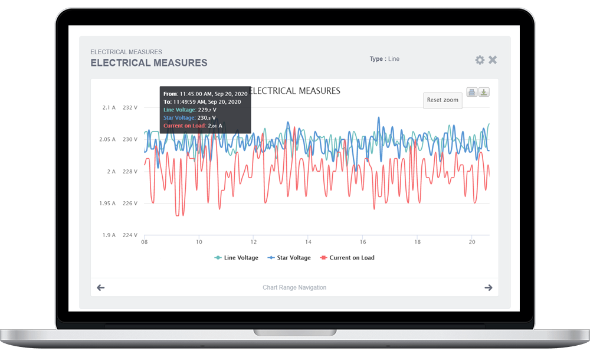Navigate chart range forward with right arrow
This screenshot has height=354, width=590.
(488, 288)
